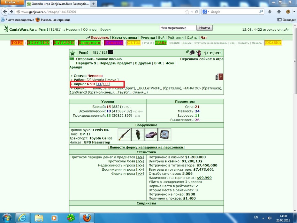Open the Google search engine dropdown
The width and height of the screenshot is (297, 223).
206,12
